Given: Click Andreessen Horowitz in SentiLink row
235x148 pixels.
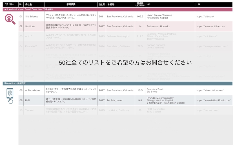Looking at the screenshot, I should point(158,26).
